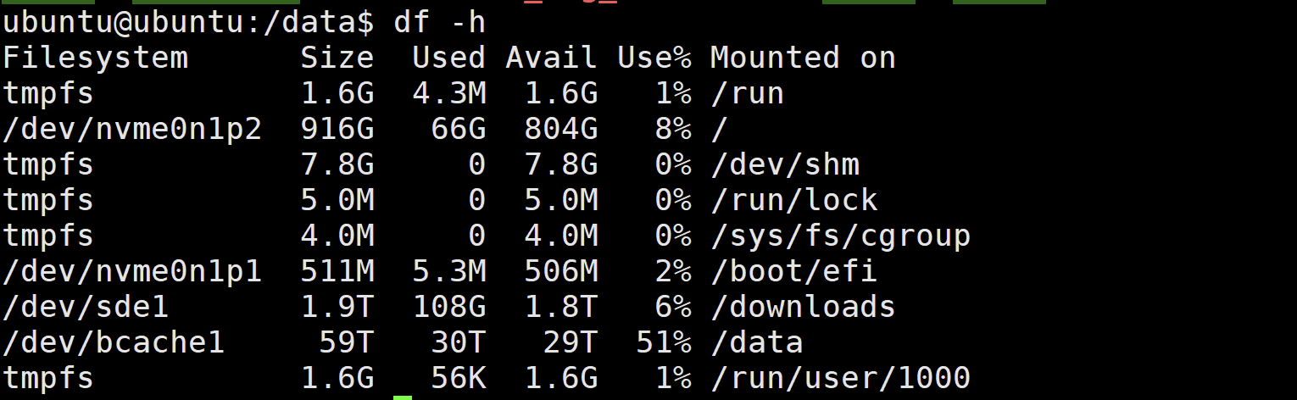Click the '8%' usage value

[673, 129]
